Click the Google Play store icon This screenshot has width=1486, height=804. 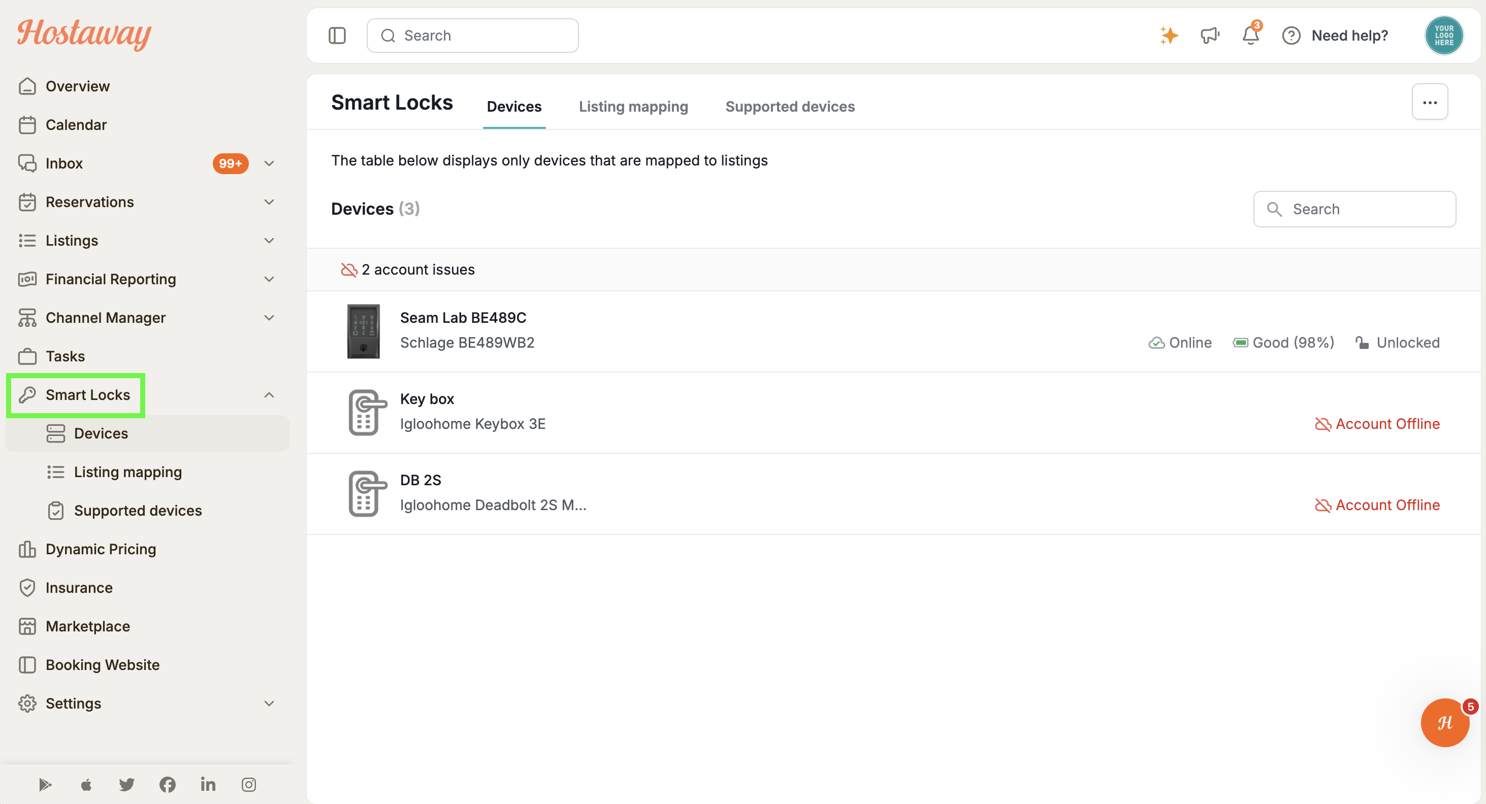click(x=45, y=784)
